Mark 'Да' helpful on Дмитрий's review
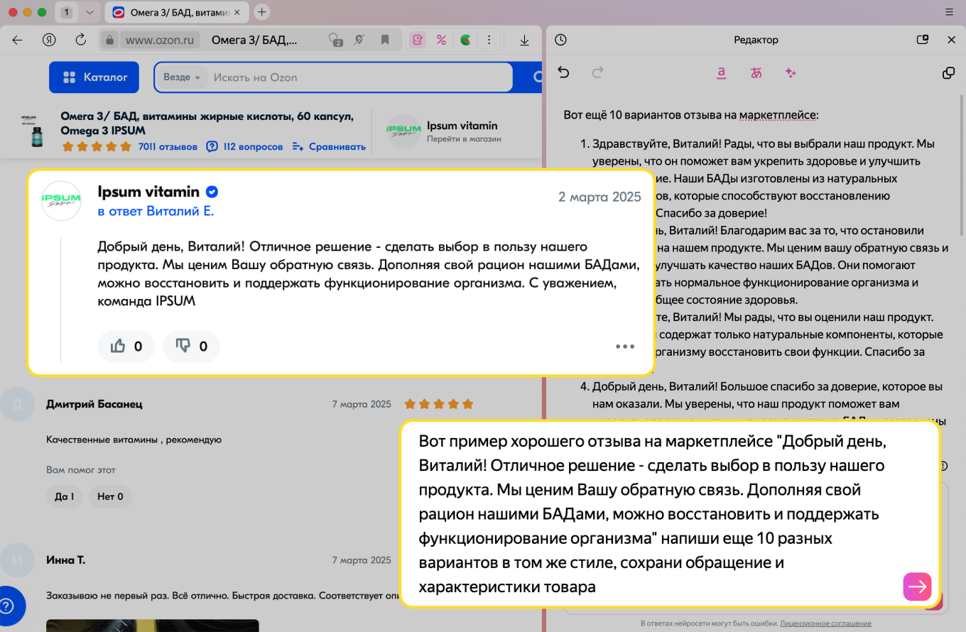This screenshot has height=632, width=966. 65,496
